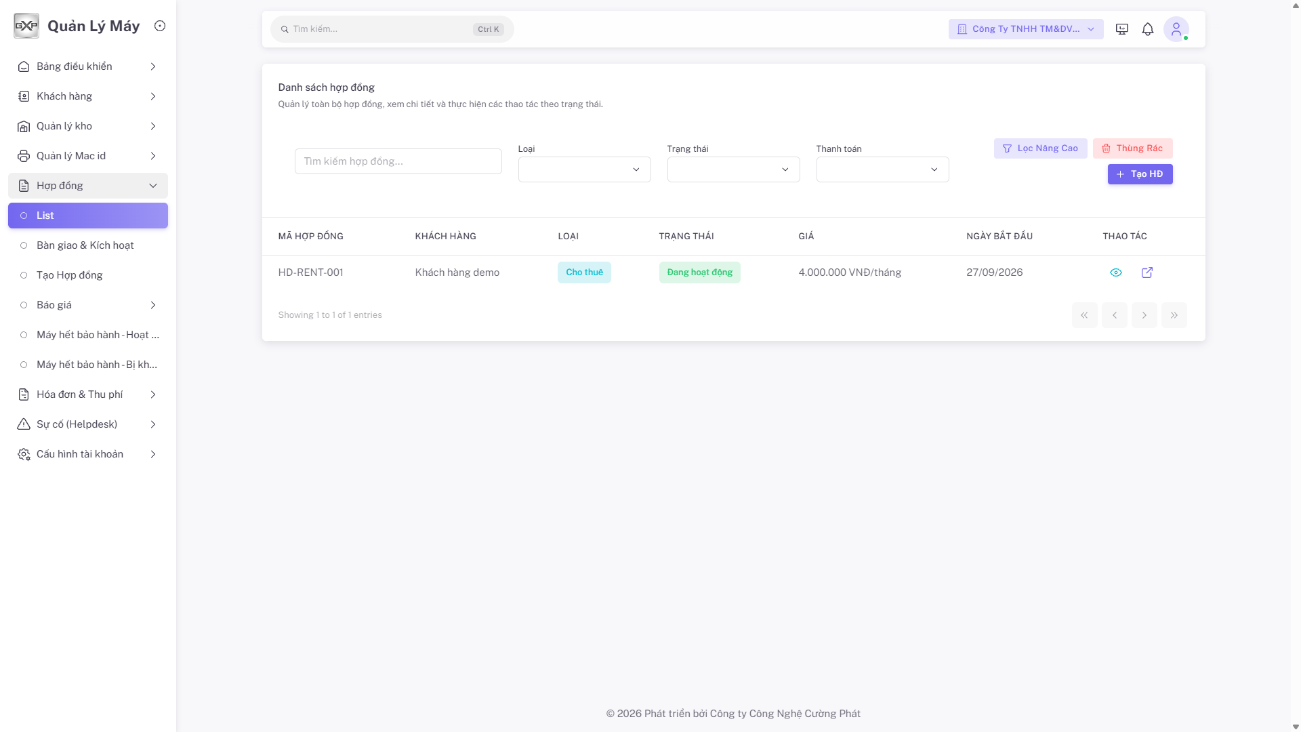Image resolution: width=1301 pixels, height=732 pixels.
Task: Click the Khách hàng contact icon
Action: point(24,96)
